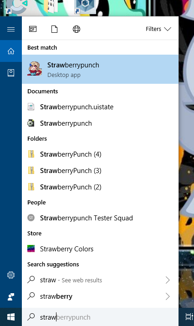Filter results by Web globe icon
Image resolution: width=194 pixels, height=326 pixels.
(77, 29)
